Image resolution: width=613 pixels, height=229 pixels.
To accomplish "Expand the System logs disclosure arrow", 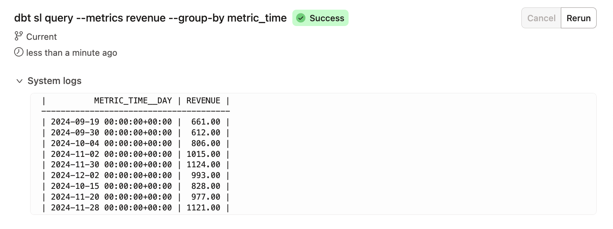I will click(20, 81).
